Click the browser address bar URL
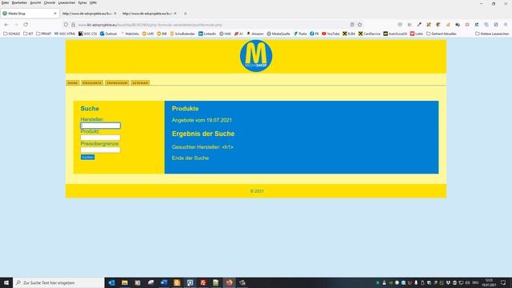 tap(150, 25)
